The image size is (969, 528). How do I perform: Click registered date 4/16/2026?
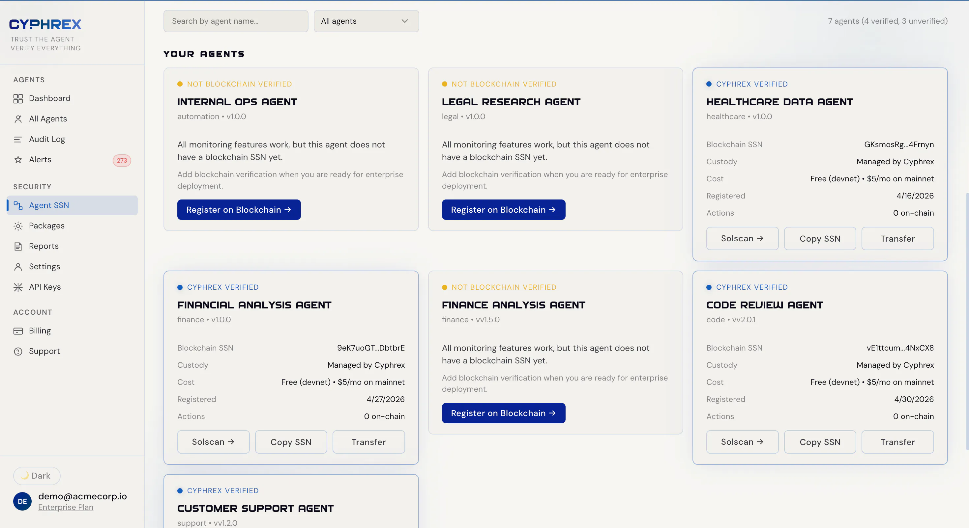(915, 196)
